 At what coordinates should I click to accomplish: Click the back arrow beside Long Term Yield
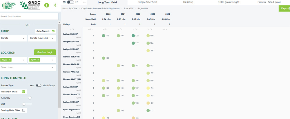click(84, 2)
